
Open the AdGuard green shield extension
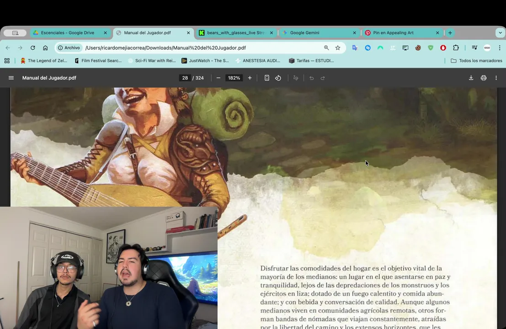pos(431,48)
